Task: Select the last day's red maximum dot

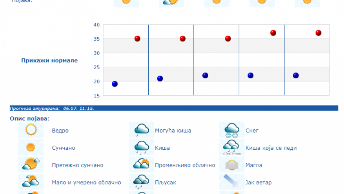Action: 318,33
